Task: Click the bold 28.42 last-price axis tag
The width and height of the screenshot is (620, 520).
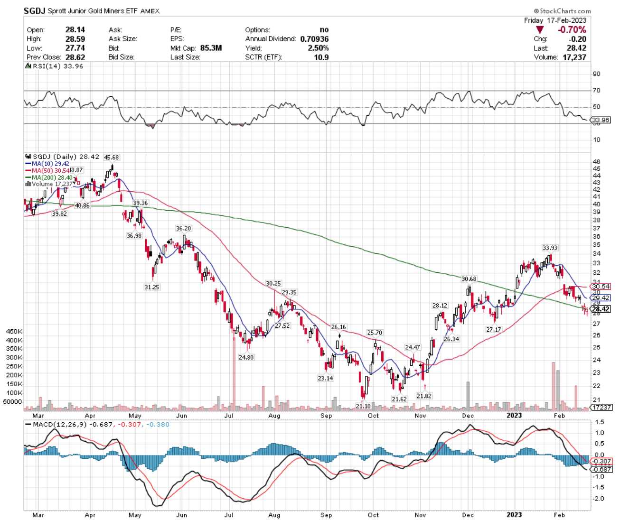Action: point(601,309)
